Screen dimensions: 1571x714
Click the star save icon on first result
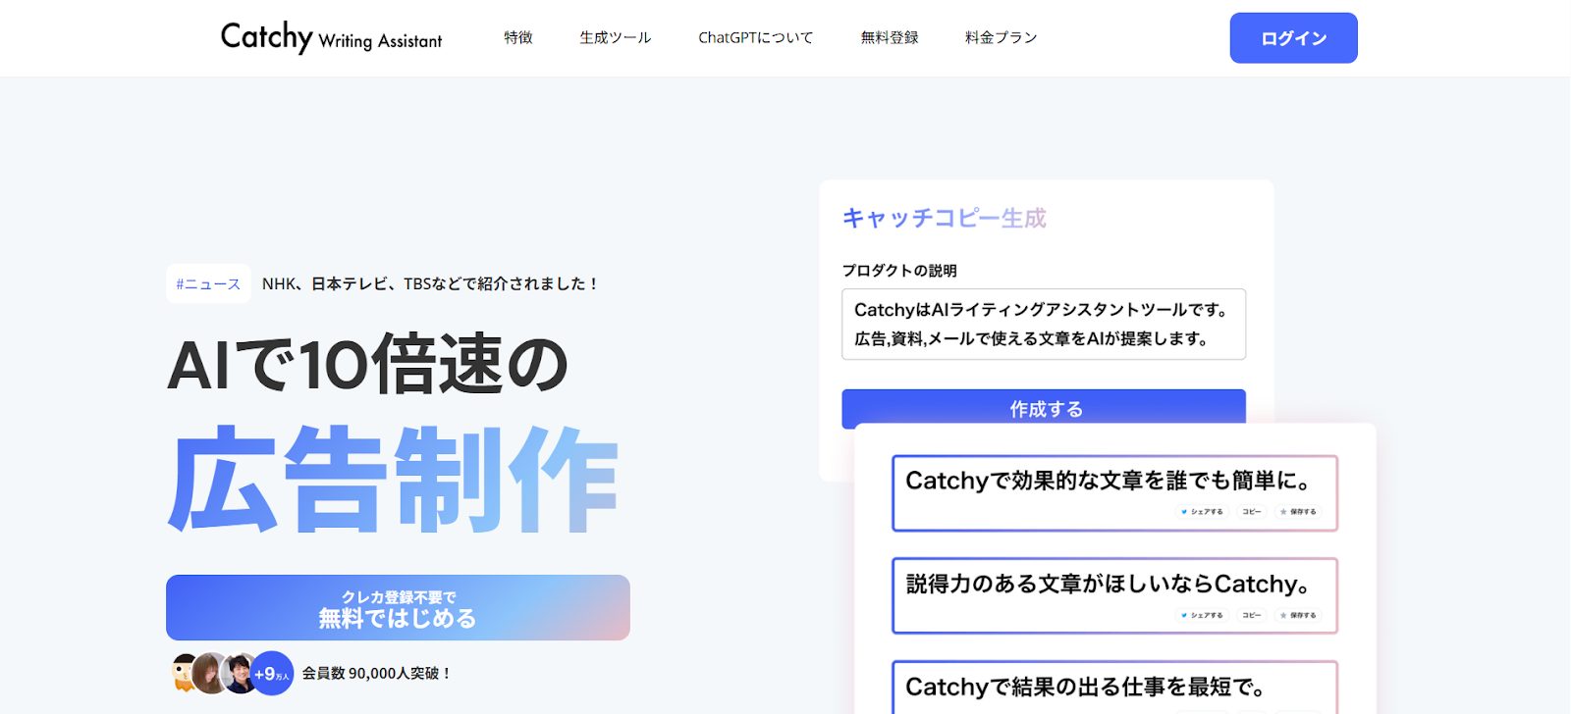pos(1283,512)
